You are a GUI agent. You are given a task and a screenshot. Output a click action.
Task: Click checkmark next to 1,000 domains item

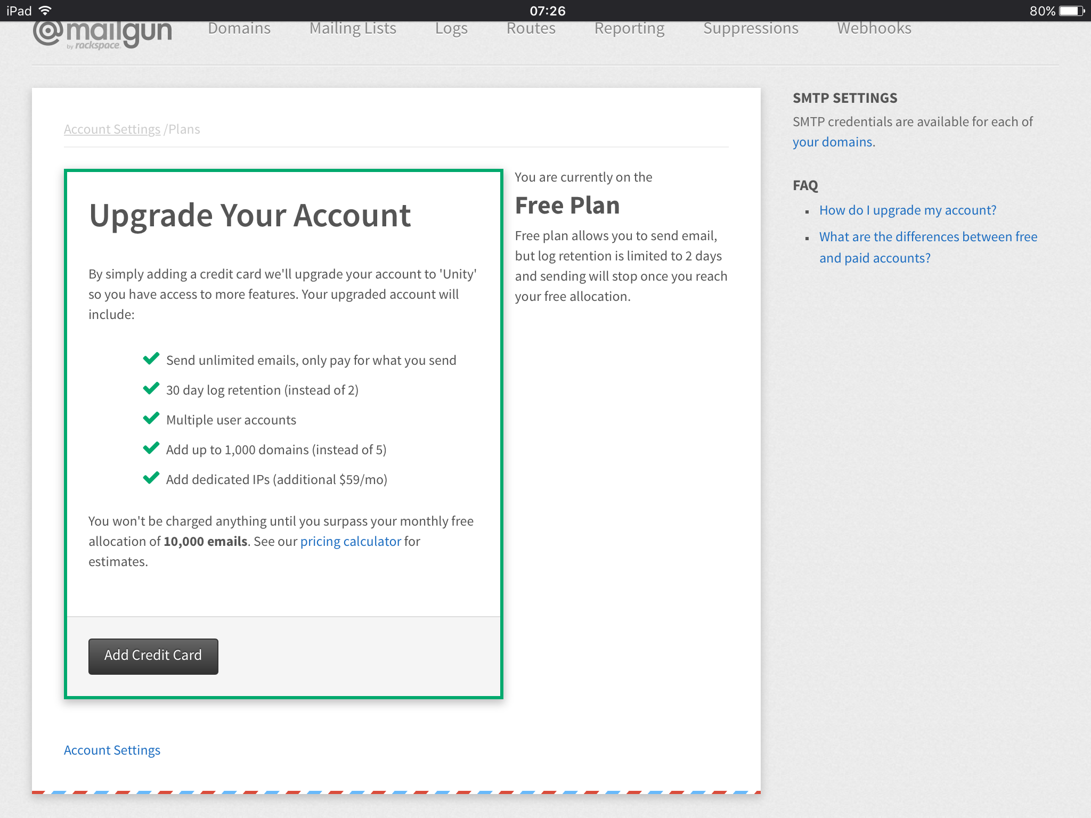point(151,448)
